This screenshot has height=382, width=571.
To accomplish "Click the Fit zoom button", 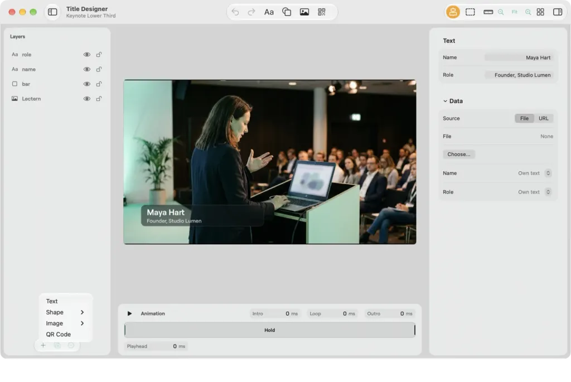I will (x=514, y=12).
